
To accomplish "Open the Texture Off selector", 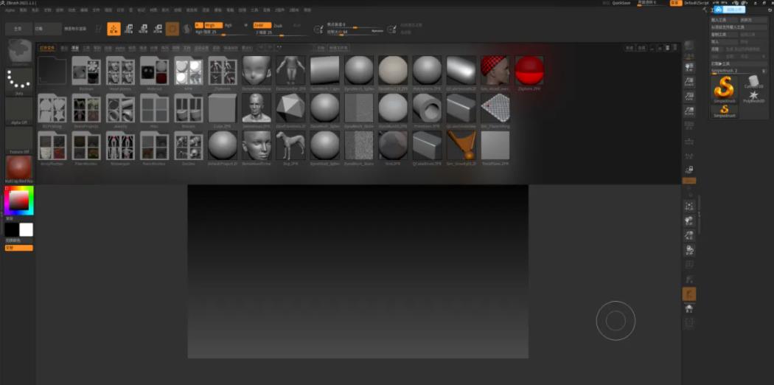I will tap(19, 140).
